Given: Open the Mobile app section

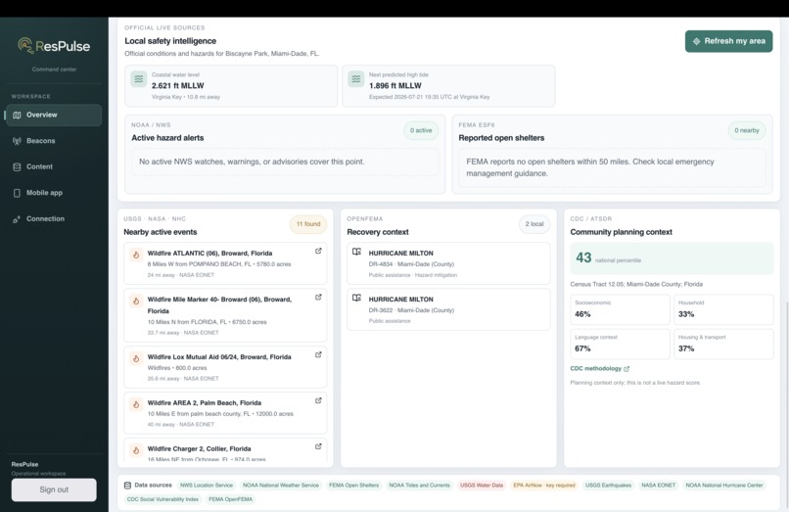Looking at the screenshot, I should [53, 193].
